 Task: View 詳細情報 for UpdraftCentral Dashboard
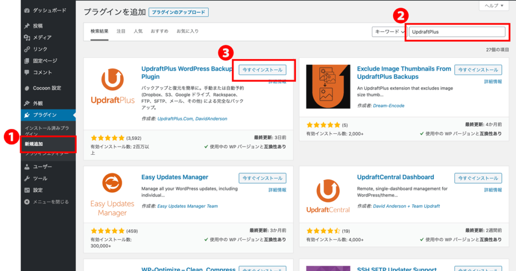493,190
